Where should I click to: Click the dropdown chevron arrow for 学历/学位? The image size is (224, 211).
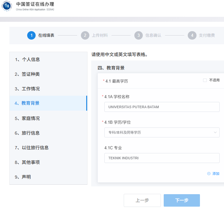pyautogui.click(x=215, y=132)
